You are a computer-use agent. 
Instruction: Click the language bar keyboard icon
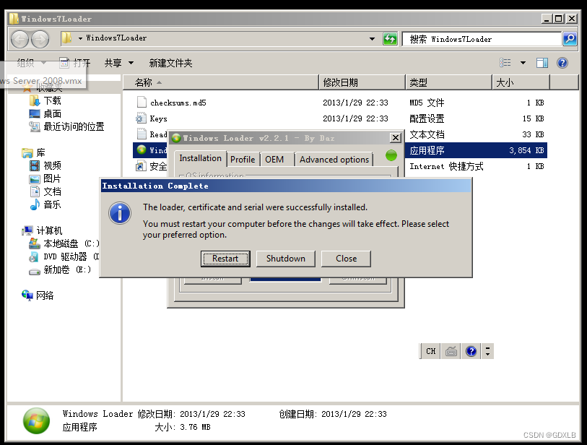click(x=451, y=351)
